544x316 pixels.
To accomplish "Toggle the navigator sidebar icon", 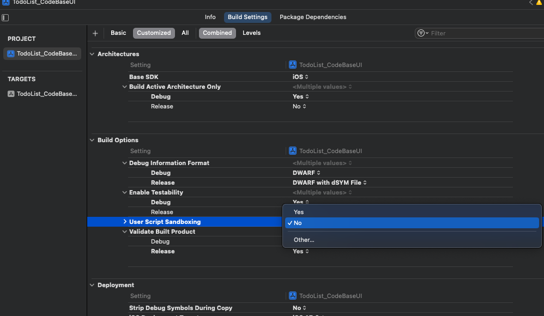I will pos(5,17).
